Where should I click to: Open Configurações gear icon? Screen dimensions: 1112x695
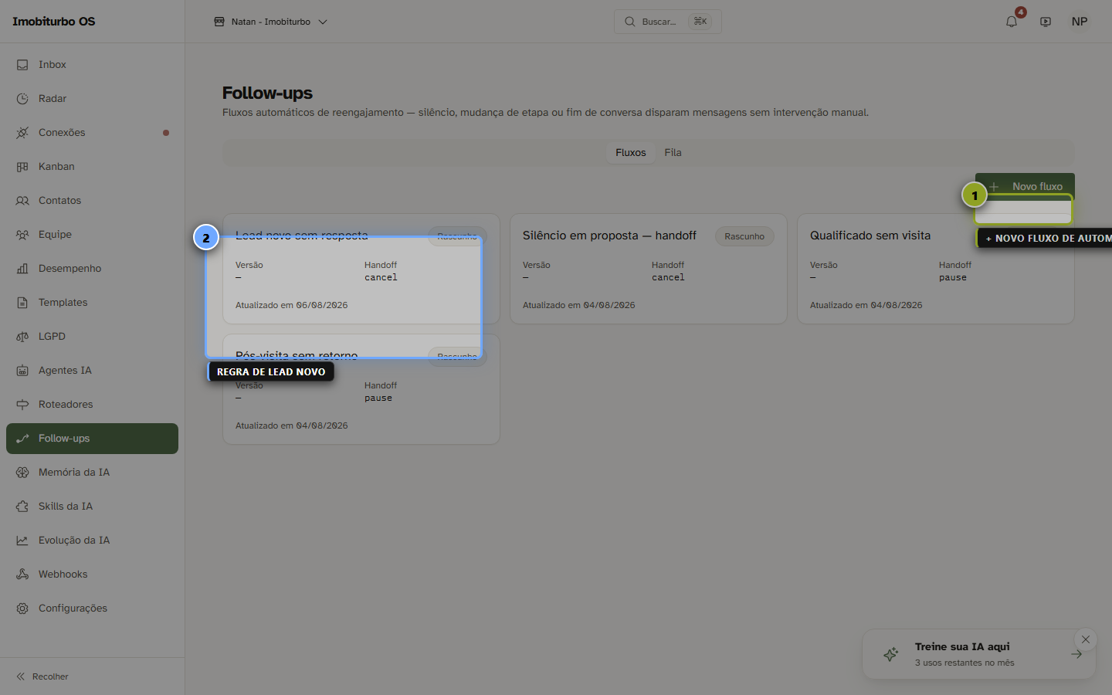click(x=22, y=609)
